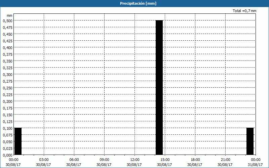This screenshot has width=269, height=168.
Task: Click the 0,175 y-axis value
Action: pyautogui.click(x=7, y=108)
